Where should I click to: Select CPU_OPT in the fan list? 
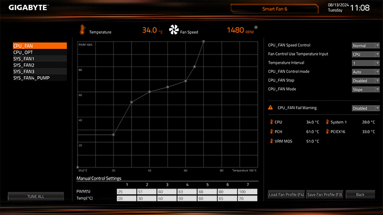pos(40,52)
